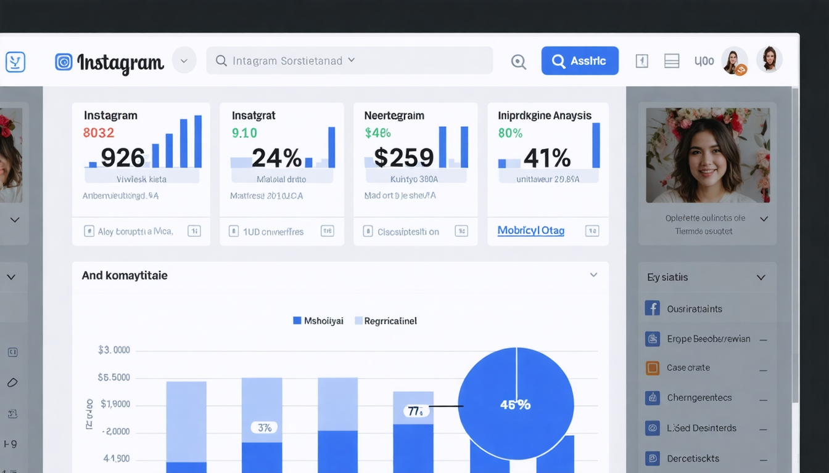Click the count badge in 1UD onwerffres row

[x=328, y=232]
